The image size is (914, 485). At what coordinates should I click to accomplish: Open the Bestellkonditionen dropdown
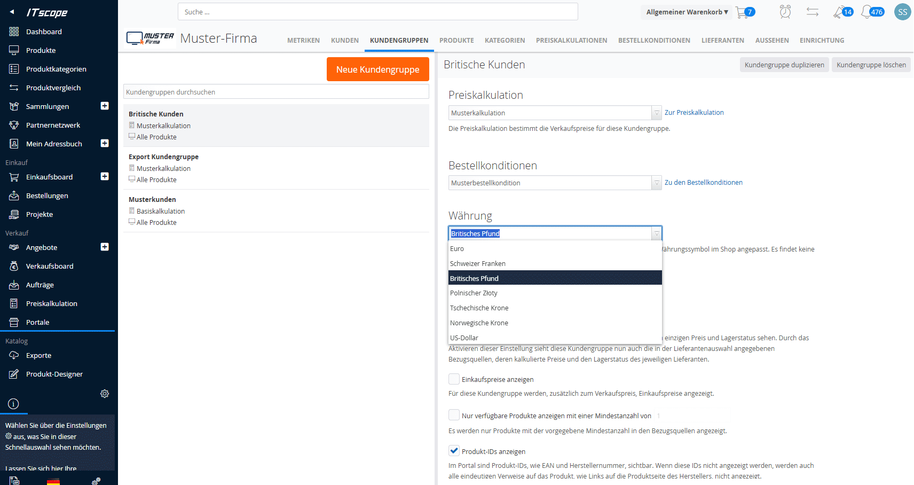tap(656, 183)
